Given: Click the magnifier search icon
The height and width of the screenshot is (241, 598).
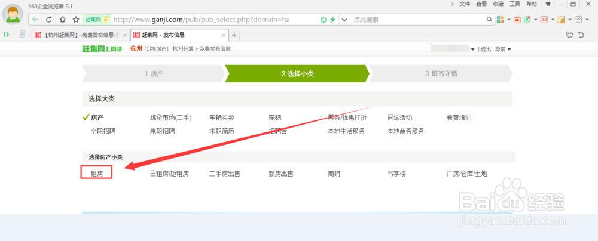Looking at the screenshot, I should (x=489, y=20).
